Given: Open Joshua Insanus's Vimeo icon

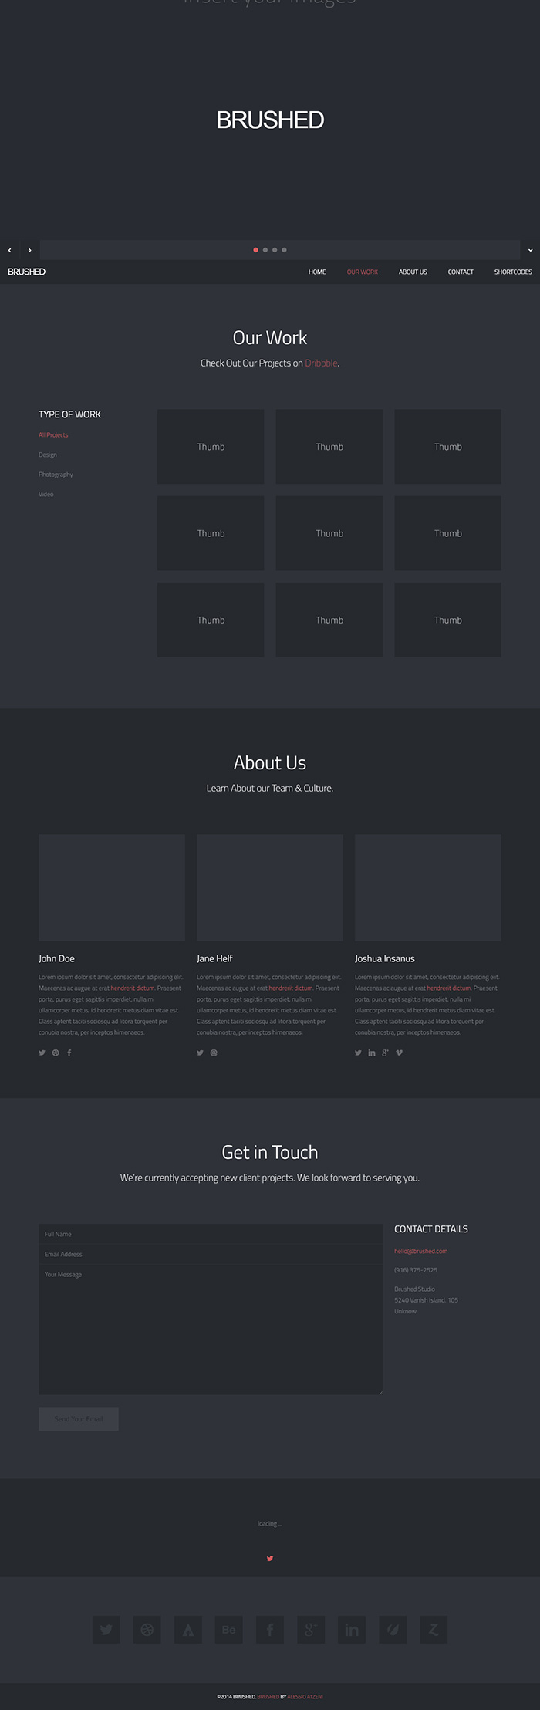Looking at the screenshot, I should [x=399, y=1053].
